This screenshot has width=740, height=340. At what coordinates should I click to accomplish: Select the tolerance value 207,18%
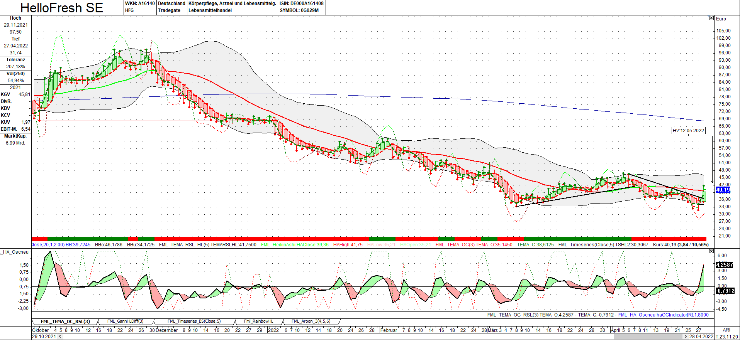(x=16, y=67)
